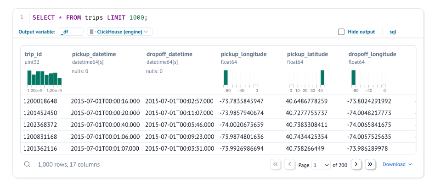Select the dropoff_datetime column header
The height and width of the screenshot is (190, 435).
point(169,54)
